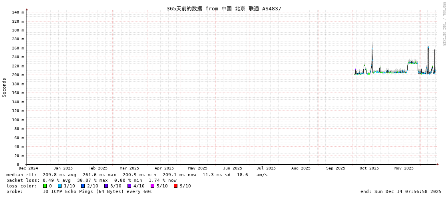Click the purple 3/10 loss swatch

click(106, 186)
